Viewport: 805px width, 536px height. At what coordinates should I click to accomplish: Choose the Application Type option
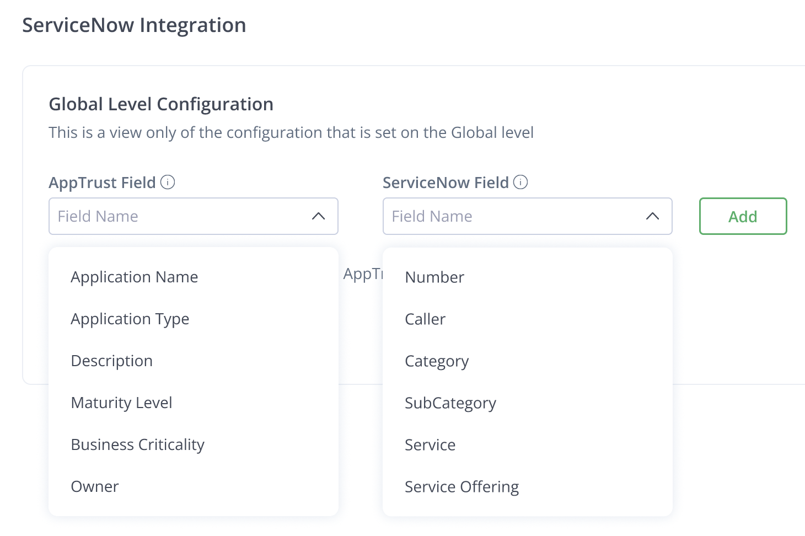[130, 319]
